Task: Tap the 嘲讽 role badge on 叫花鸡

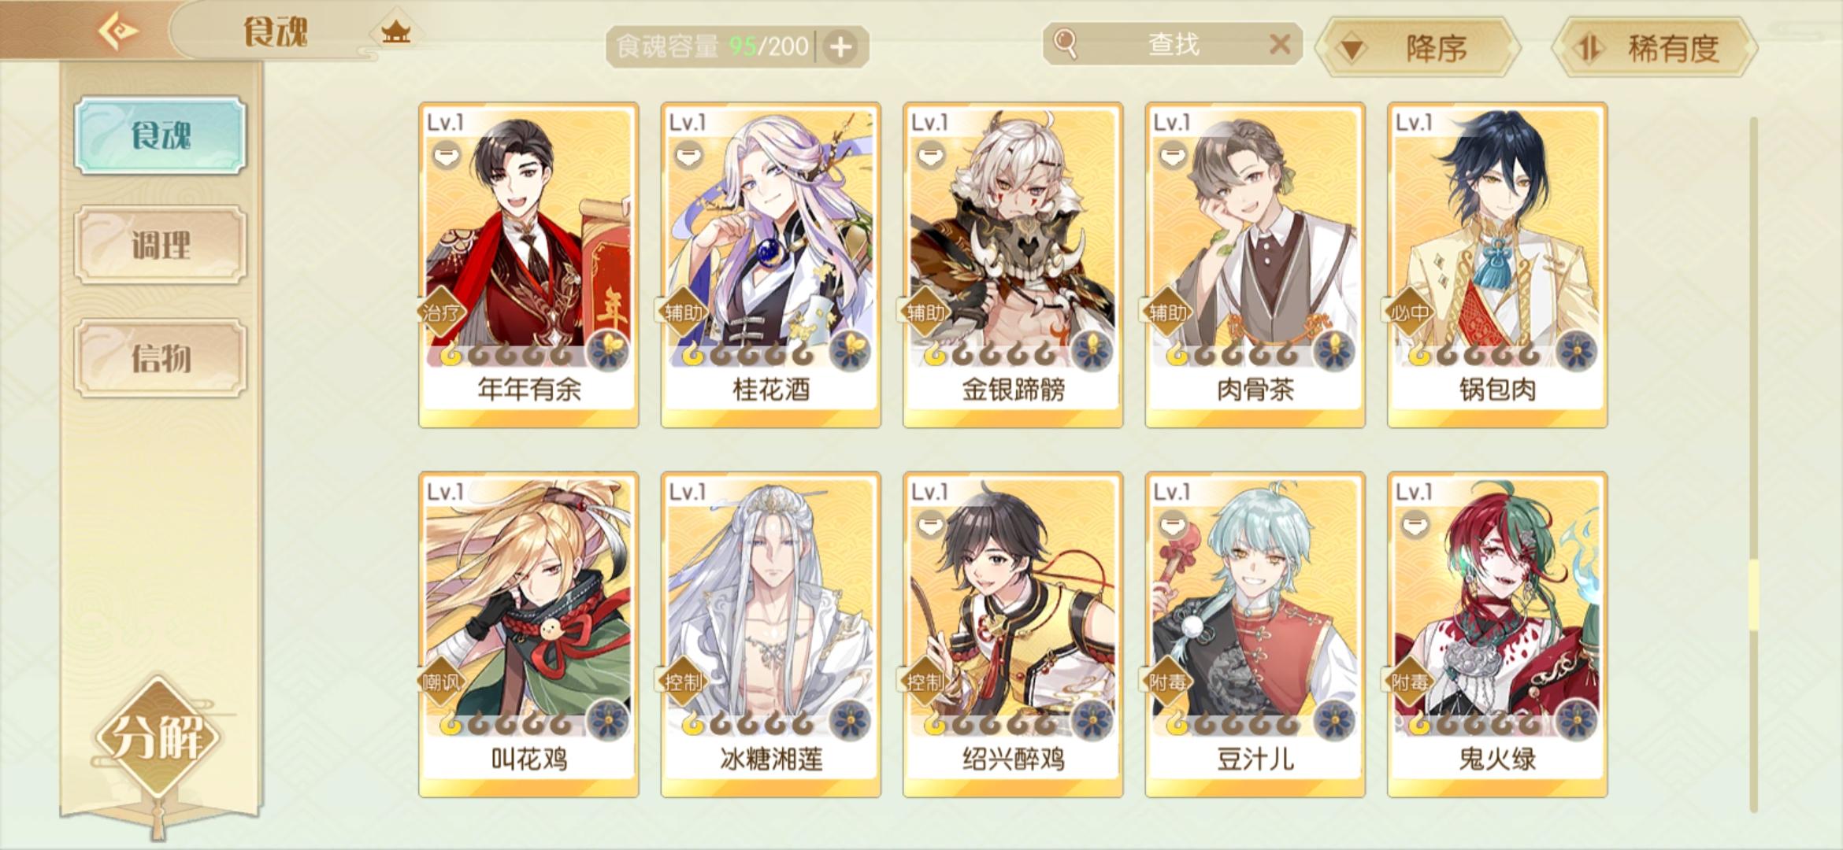Action: [440, 682]
